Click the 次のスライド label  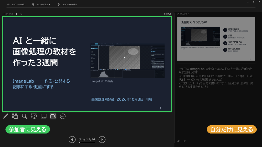(183, 14)
